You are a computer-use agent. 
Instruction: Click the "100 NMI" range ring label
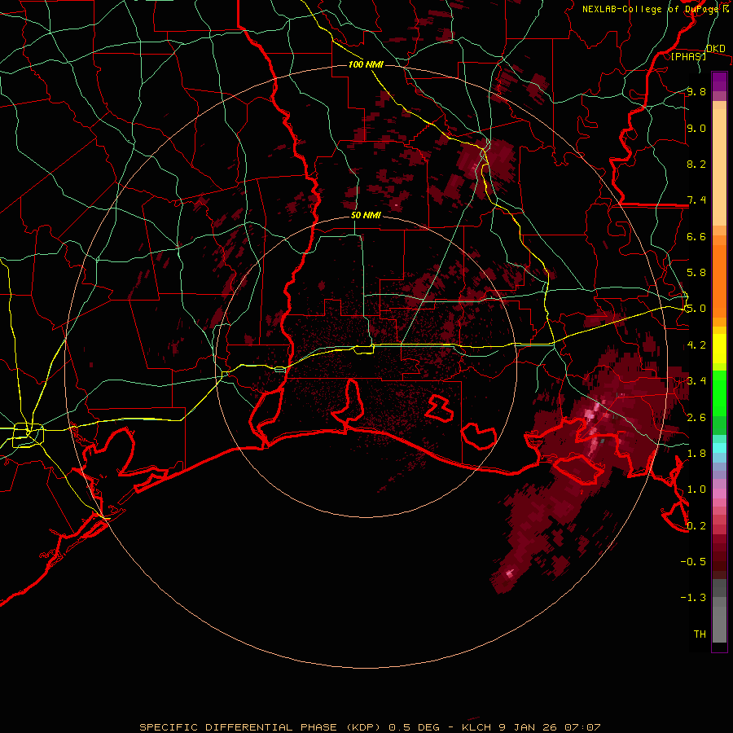click(x=366, y=64)
